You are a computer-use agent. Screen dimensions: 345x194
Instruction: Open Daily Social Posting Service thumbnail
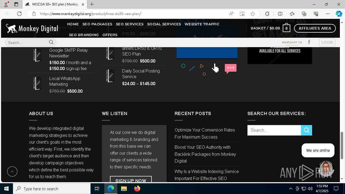pos(110,76)
